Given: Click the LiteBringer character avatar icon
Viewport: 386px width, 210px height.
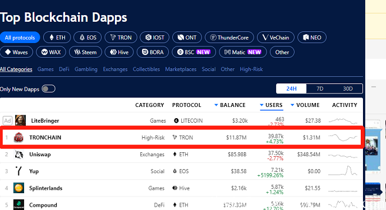Looking at the screenshot, I should (20, 120).
